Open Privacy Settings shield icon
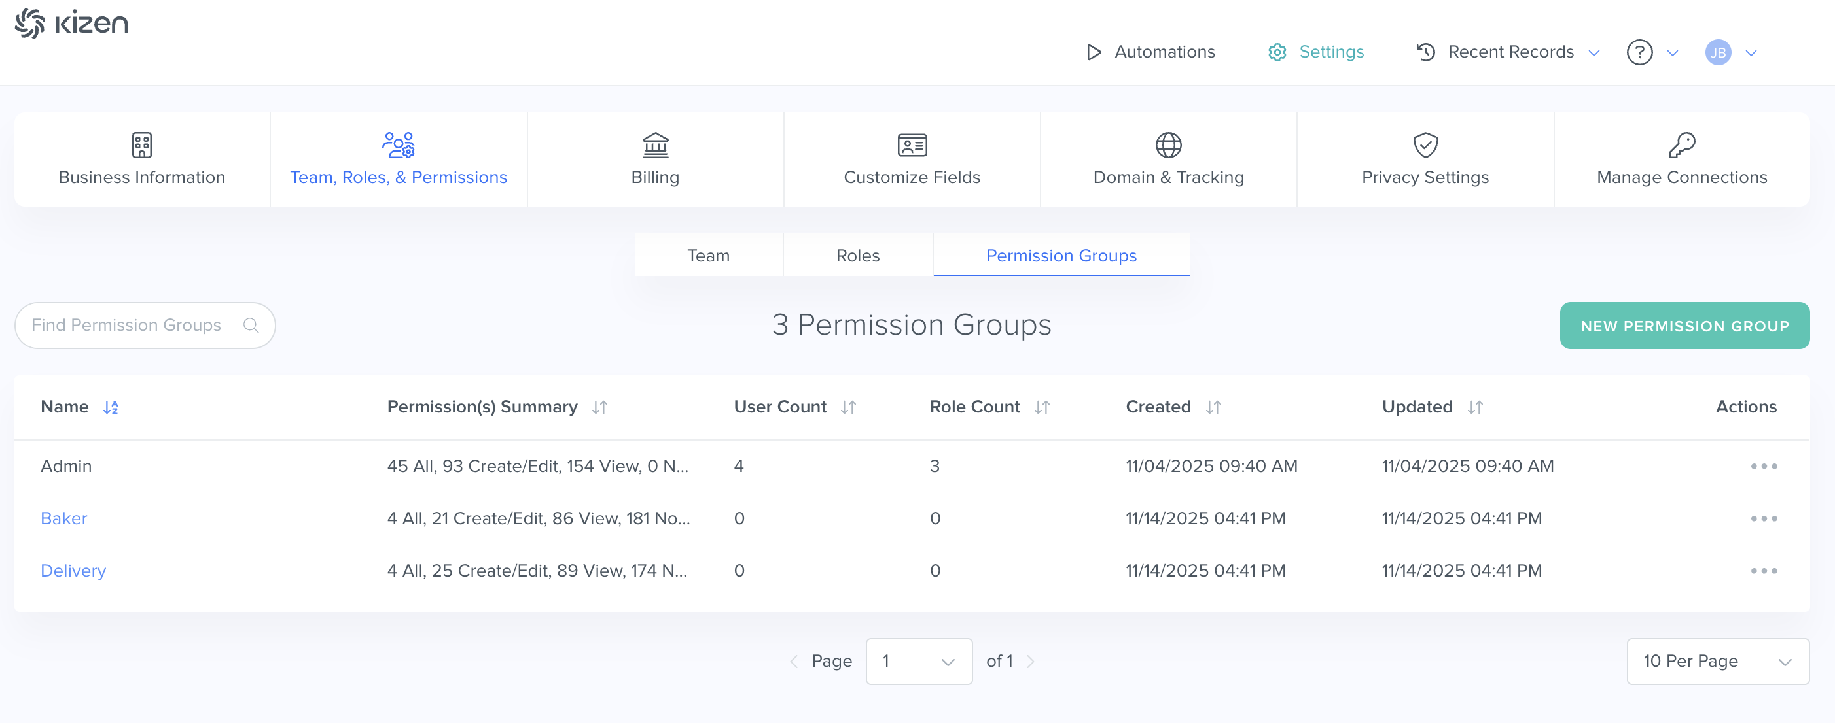Viewport: 1835px width, 723px height. click(1425, 145)
